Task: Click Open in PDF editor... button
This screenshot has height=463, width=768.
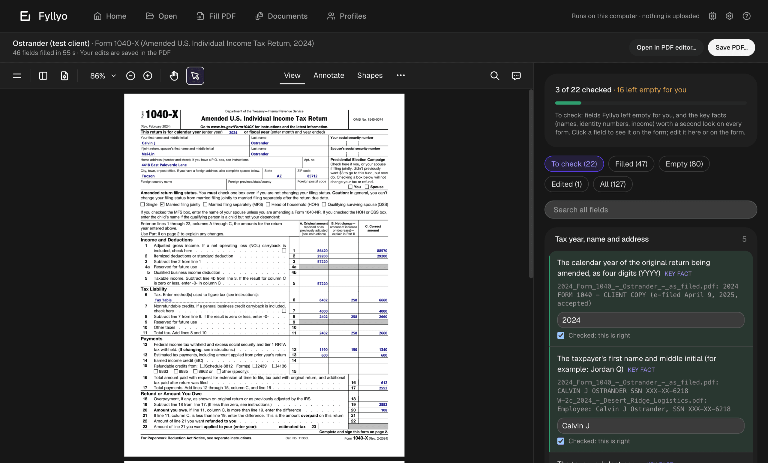Action: click(666, 47)
